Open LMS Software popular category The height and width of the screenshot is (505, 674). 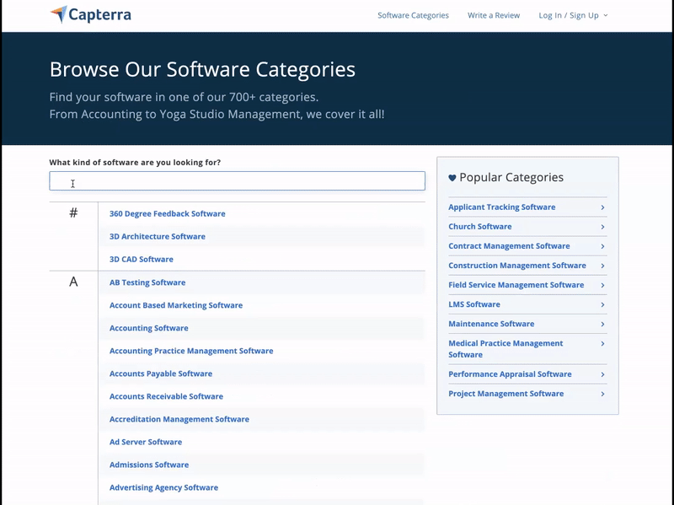pyautogui.click(x=474, y=304)
